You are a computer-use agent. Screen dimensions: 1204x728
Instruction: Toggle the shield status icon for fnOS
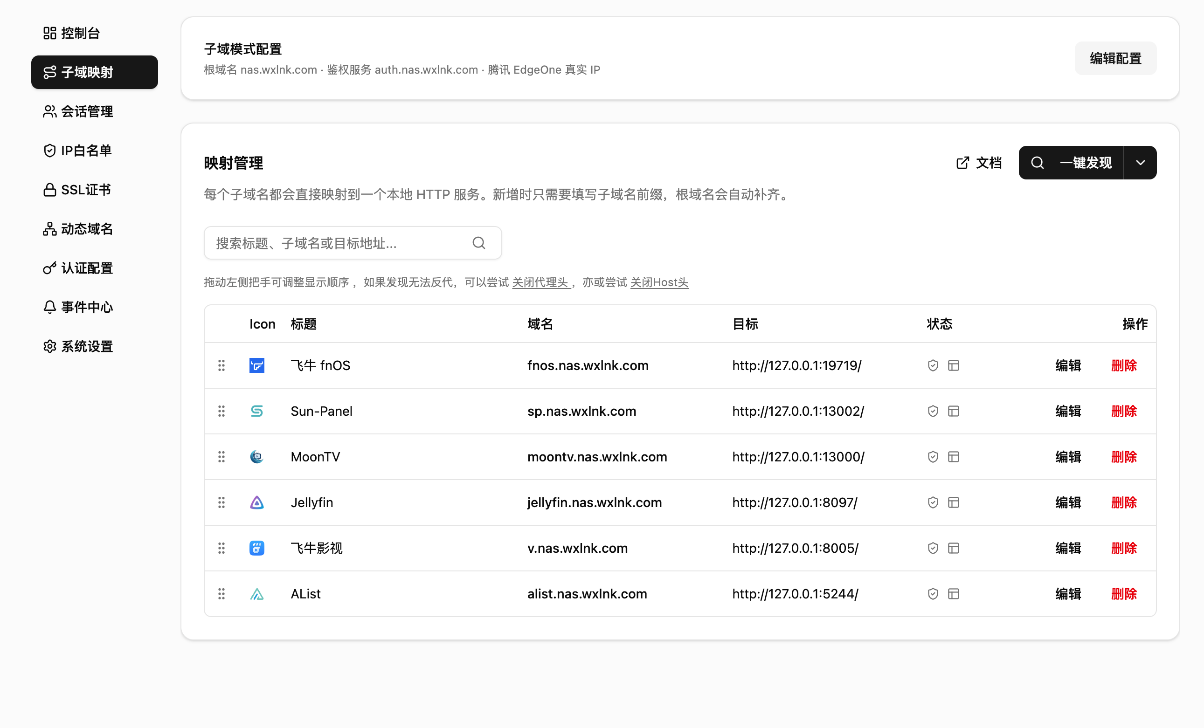[932, 365]
